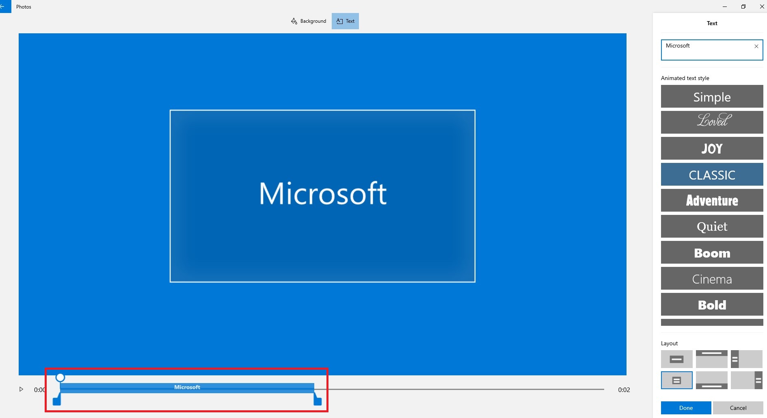Choose the JOY animated text style

712,148
